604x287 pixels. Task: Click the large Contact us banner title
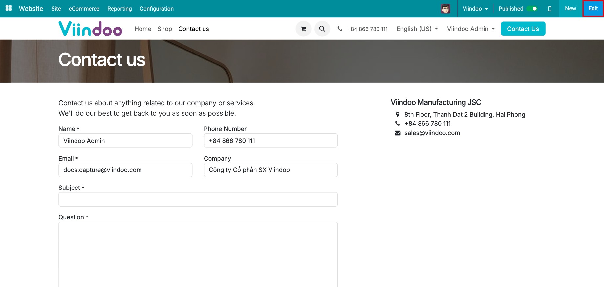(102, 60)
